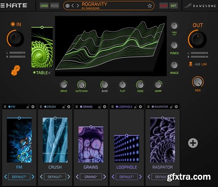Select previous GRAINS preset arrow

coord(77,177)
